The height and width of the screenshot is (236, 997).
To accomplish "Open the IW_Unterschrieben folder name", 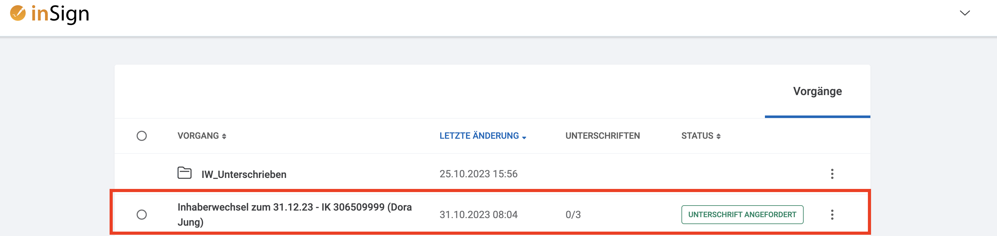I will click(244, 175).
